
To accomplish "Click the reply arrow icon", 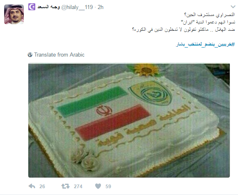I will pyautogui.click(x=32, y=186).
